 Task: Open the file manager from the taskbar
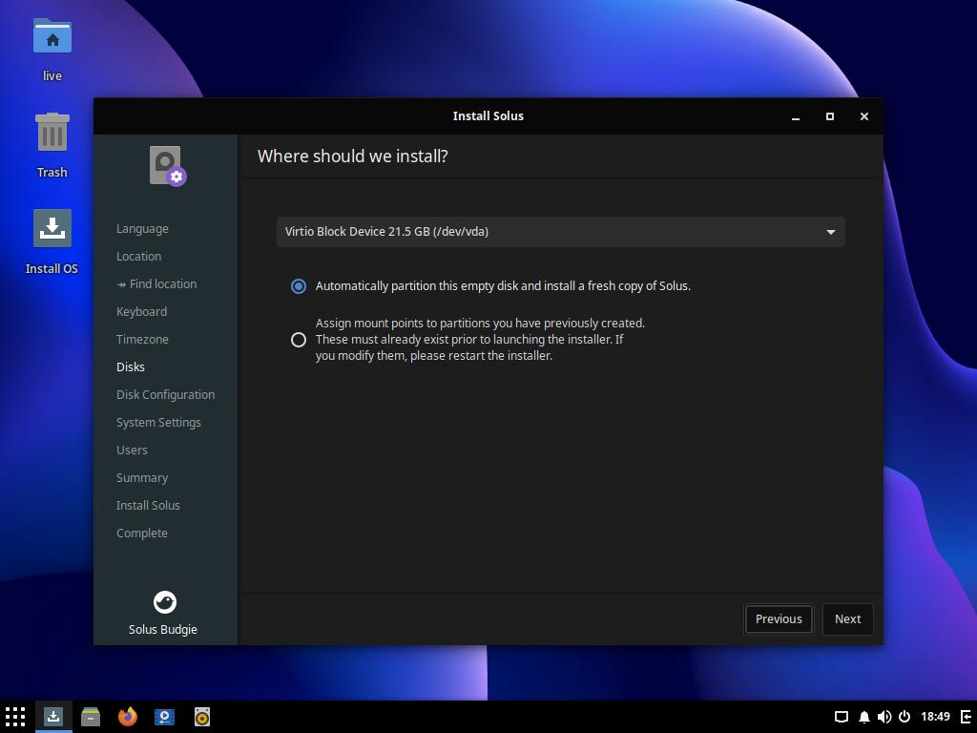tap(91, 717)
